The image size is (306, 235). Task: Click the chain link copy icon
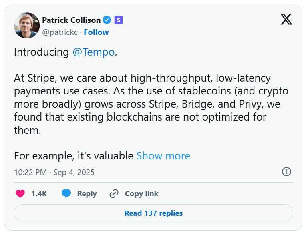(x=114, y=194)
